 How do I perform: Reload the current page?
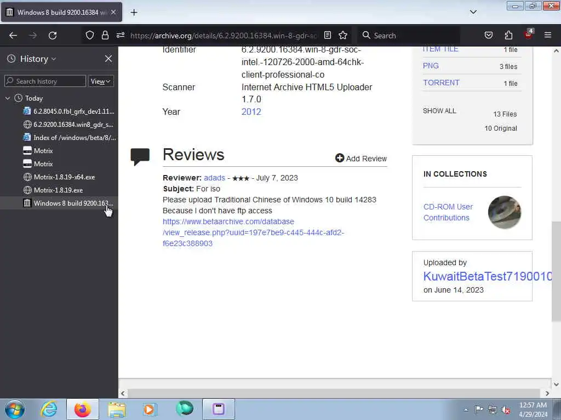tap(53, 36)
